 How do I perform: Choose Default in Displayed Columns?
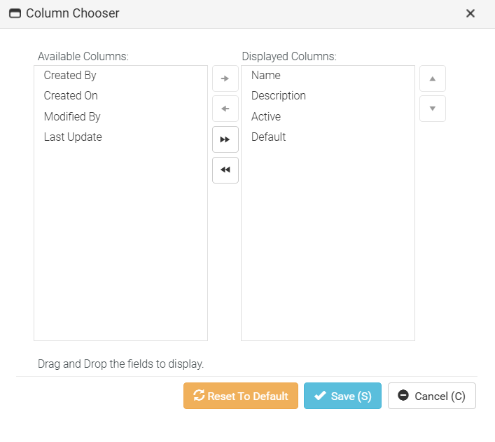tap(268, 137)
